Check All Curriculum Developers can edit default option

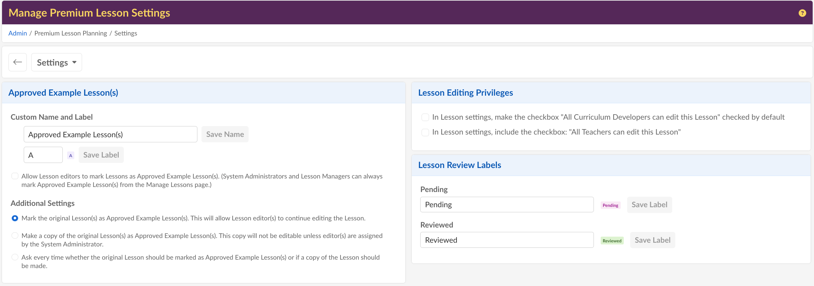425,117
